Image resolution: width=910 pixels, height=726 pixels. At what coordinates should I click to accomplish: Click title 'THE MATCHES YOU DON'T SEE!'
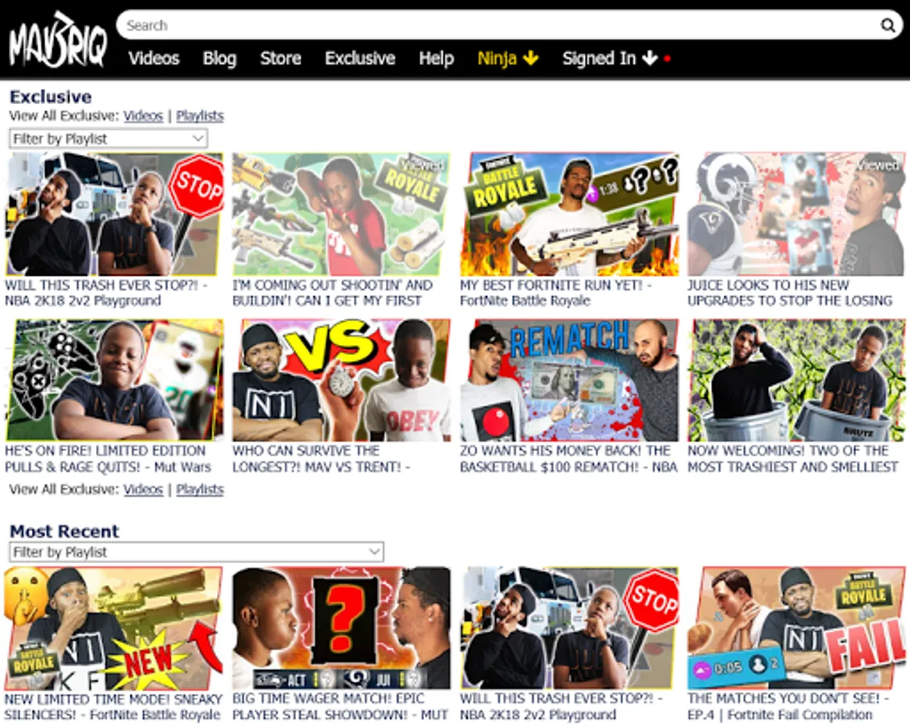click(789, 707)
